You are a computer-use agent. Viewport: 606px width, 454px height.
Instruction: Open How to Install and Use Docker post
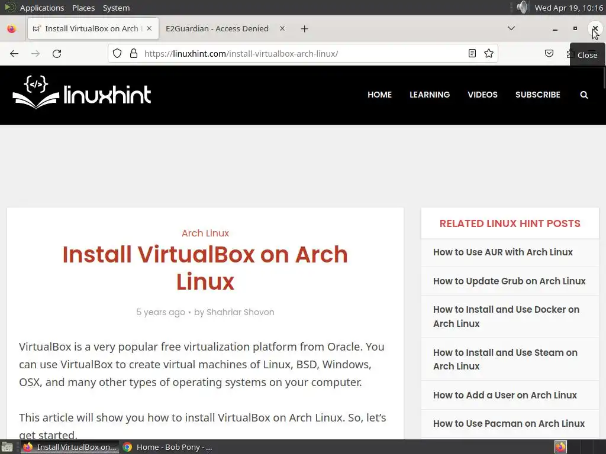coord(506,317)
